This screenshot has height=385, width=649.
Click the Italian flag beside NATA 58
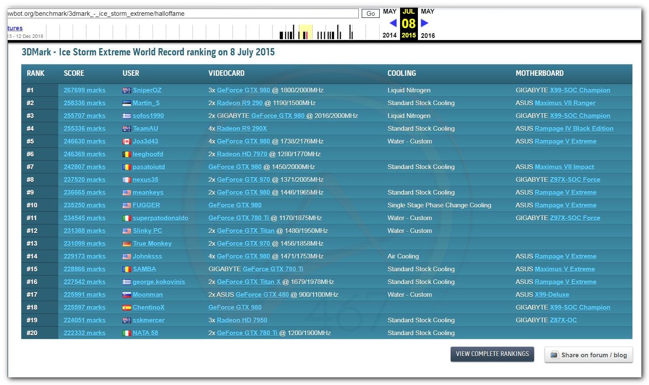tap(126, 333)
